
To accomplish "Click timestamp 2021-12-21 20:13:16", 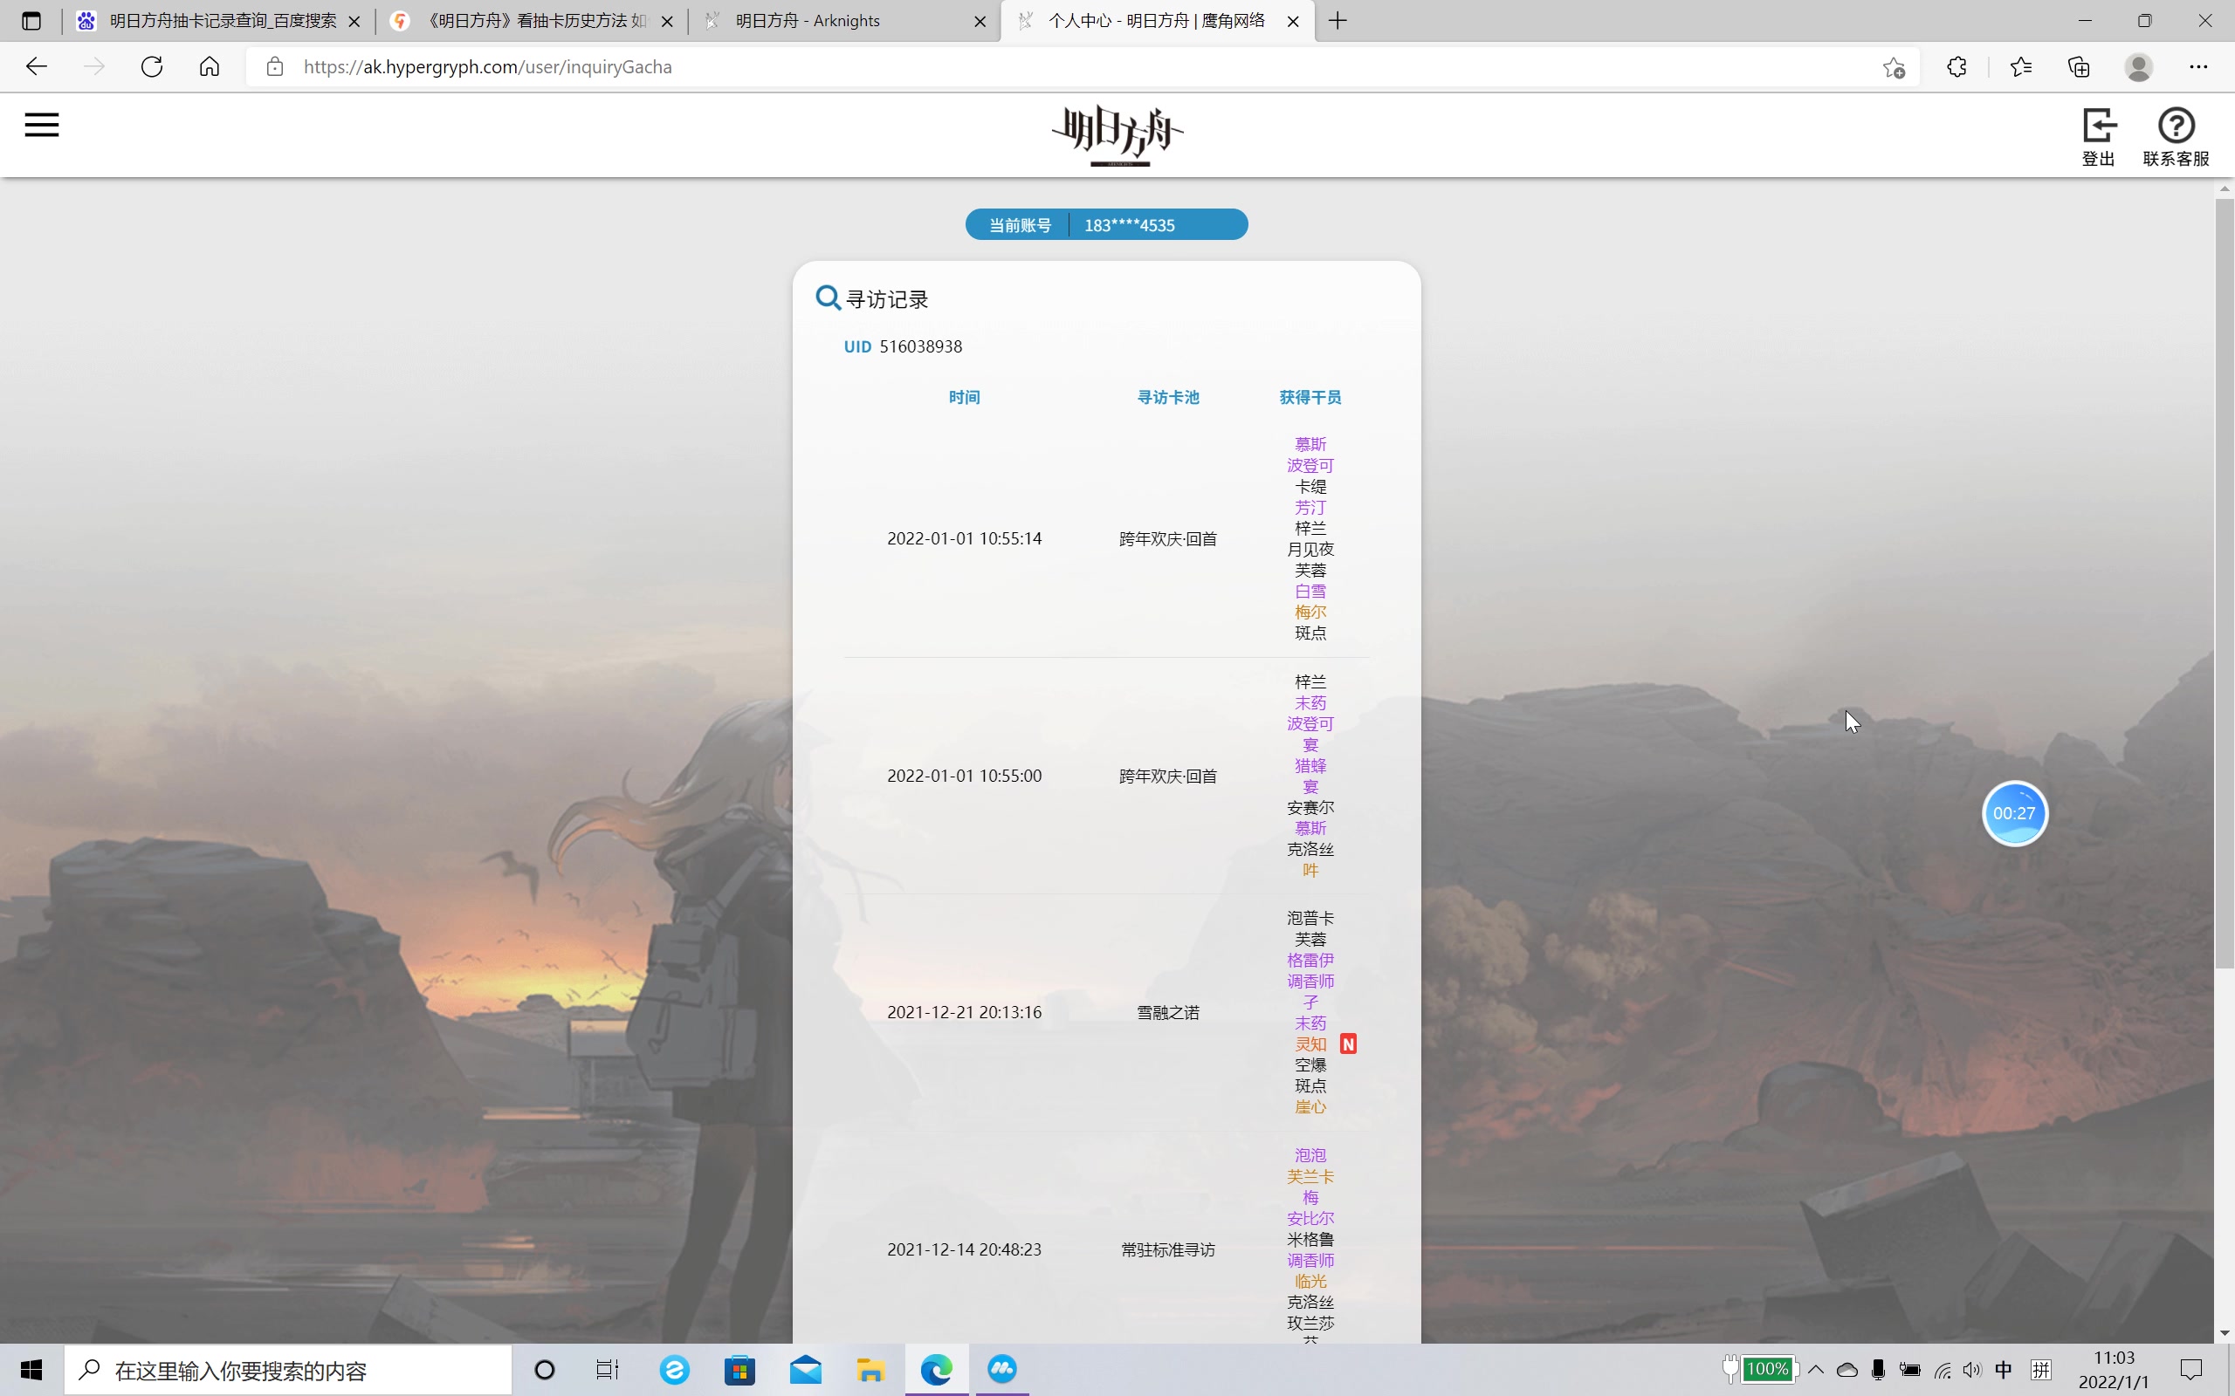I will [964, 1012].
